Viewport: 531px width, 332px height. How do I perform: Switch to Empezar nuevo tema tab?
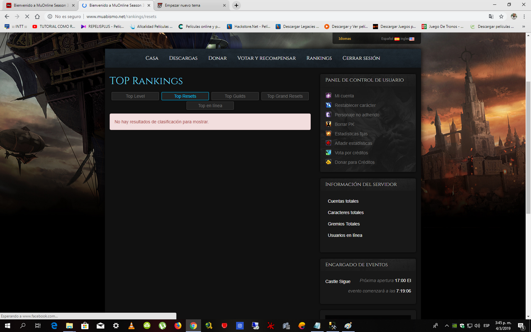tap(191, 5)
